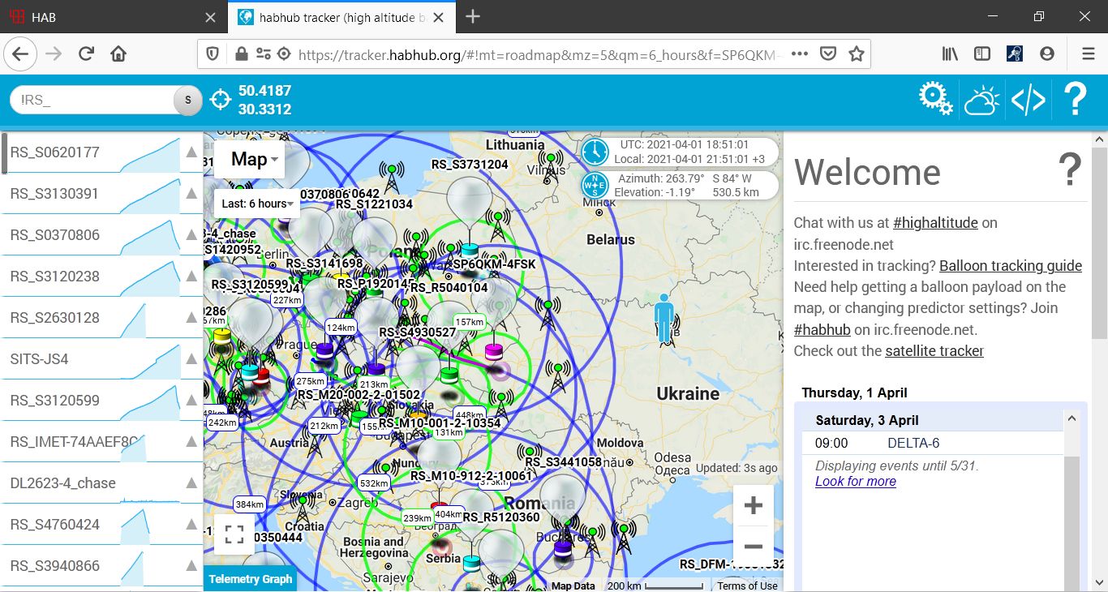Click the Look for more link
The height and width of the screenshot is (592, 1108).
(855, 481)
